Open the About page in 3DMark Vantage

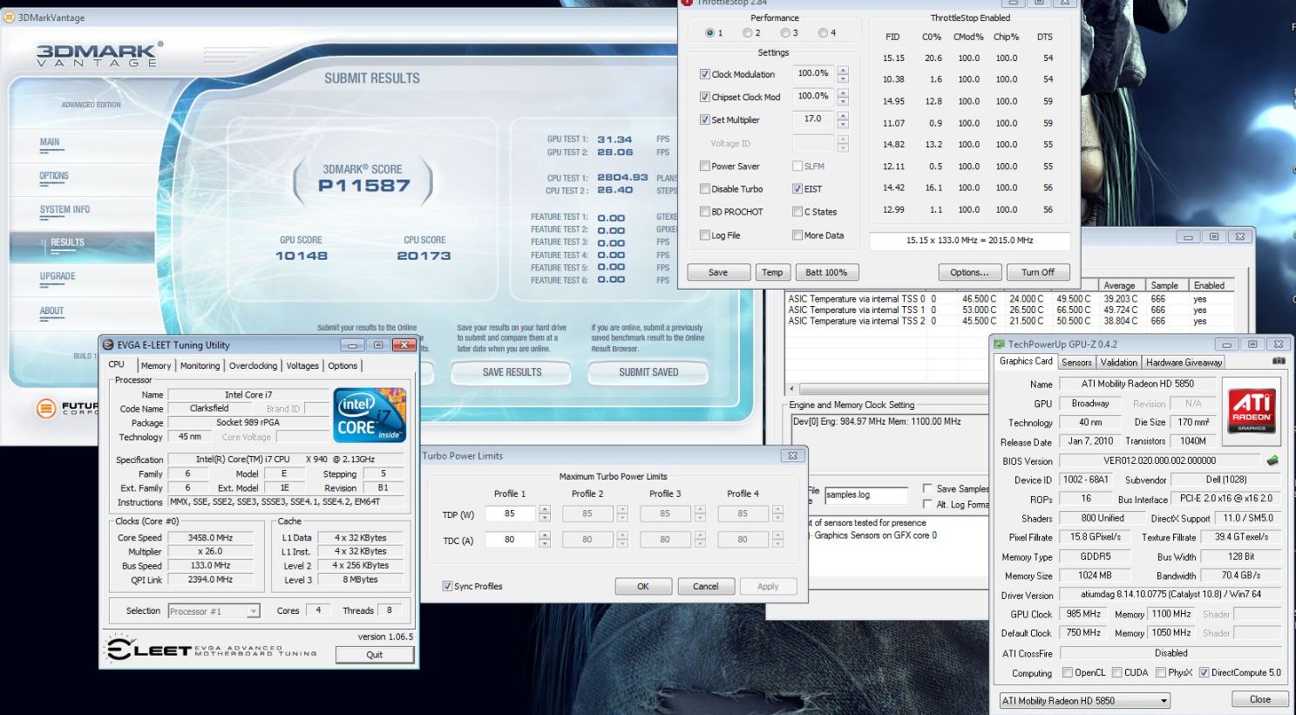point(51,311)
